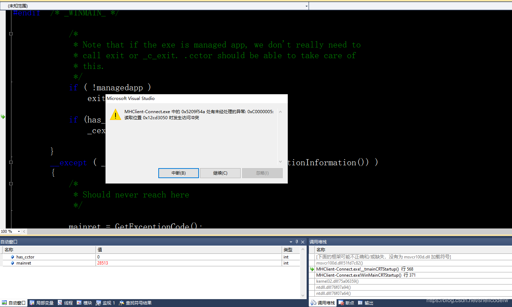The image size is (512, 307).
Task: Switch to the 局部变量 locals tab
Action: coord(41,303)
